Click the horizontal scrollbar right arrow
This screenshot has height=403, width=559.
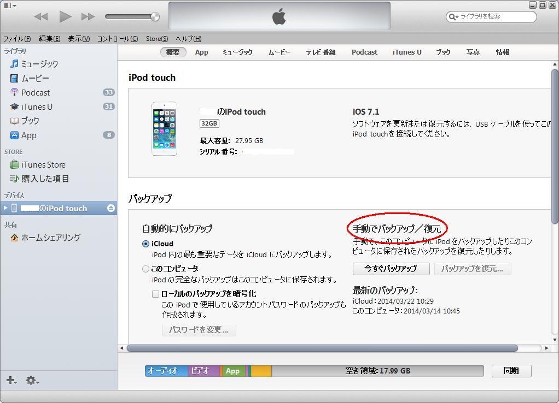[546, 348]
